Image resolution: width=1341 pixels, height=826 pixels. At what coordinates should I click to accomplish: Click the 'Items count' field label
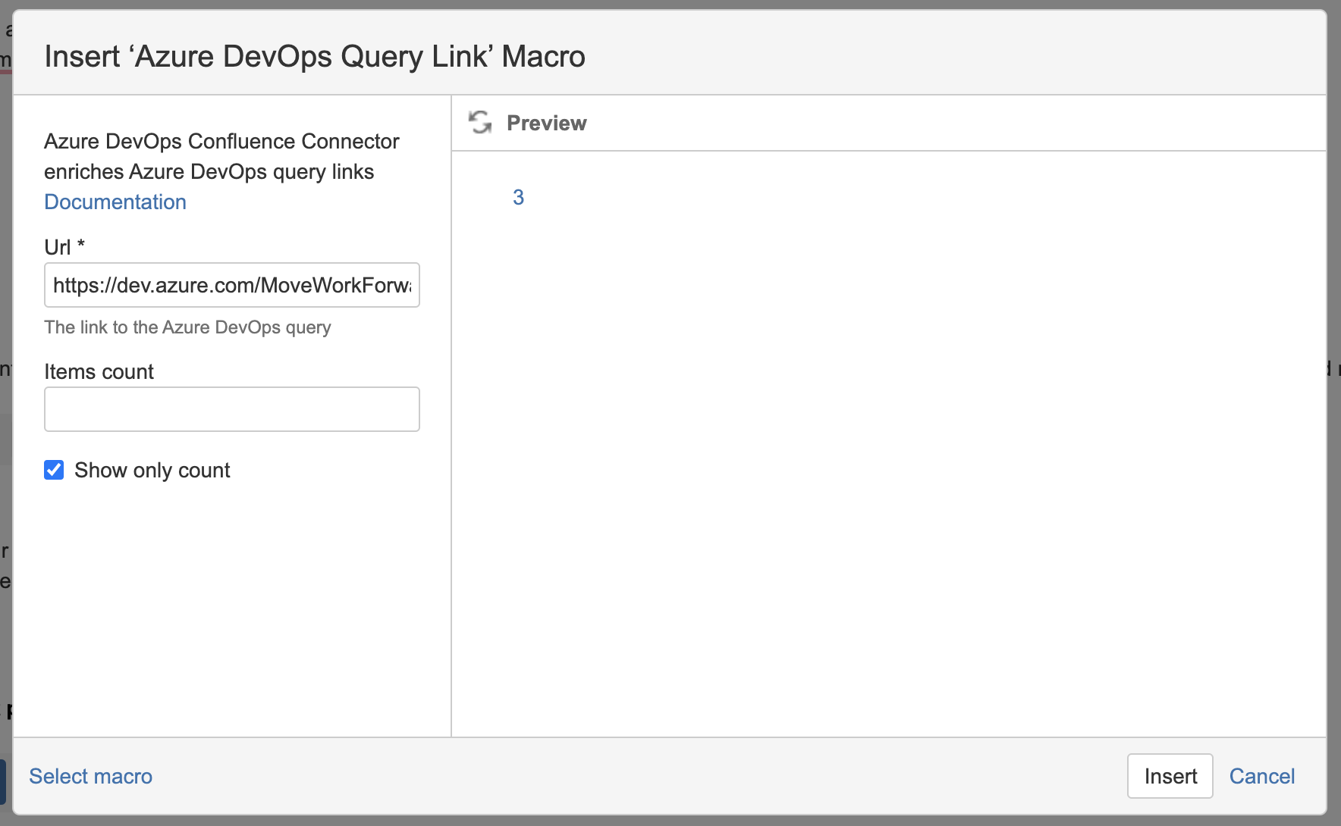[x=99, y=371]
